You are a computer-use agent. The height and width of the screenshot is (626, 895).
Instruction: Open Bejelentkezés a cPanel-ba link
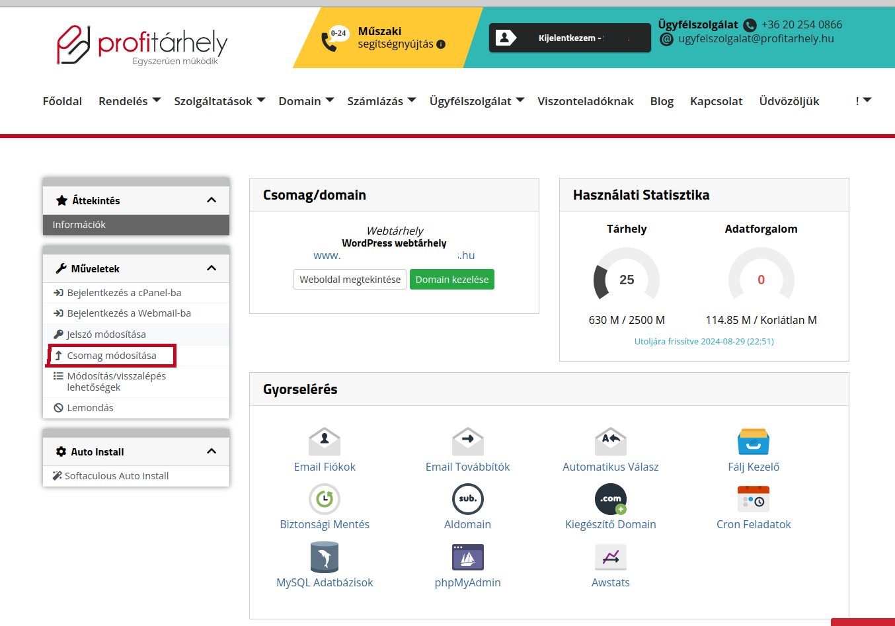[x=124, y=293]
